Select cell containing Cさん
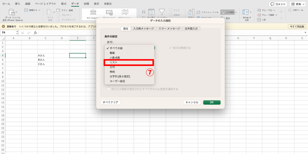Viewport: 308px width, 154px height. tap(46, 64)
